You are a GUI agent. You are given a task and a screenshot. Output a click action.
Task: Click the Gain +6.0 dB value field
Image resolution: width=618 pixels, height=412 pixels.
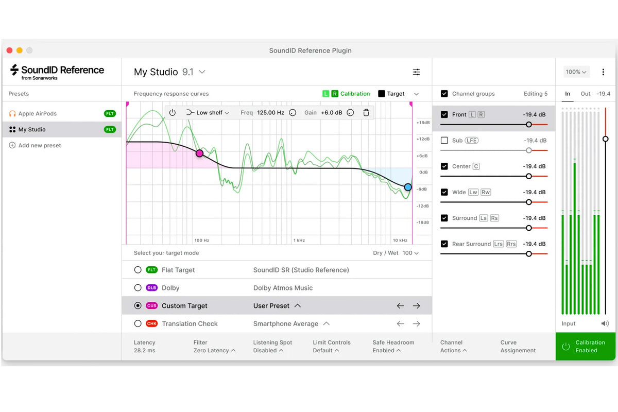[331, 112]
